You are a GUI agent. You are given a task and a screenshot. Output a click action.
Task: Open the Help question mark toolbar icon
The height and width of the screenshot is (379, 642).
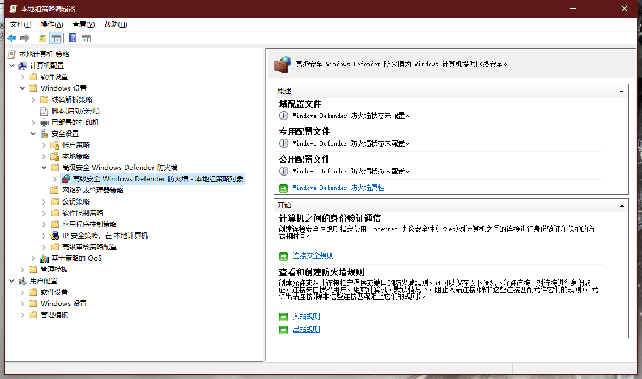(x=73, y=38)
